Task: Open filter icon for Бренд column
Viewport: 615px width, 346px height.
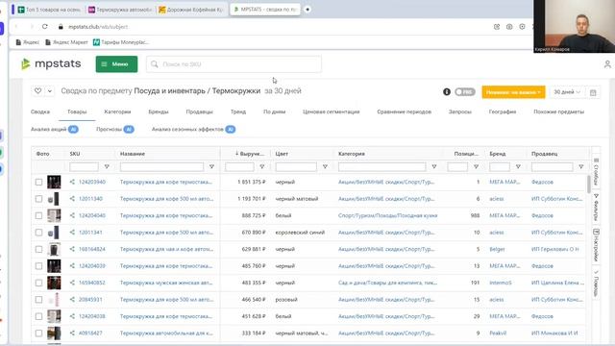Action: pyautogui.click(x=518, y=166)
